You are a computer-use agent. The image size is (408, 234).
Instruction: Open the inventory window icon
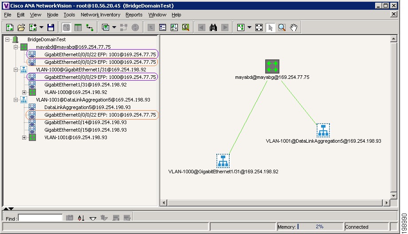point(162,27)
